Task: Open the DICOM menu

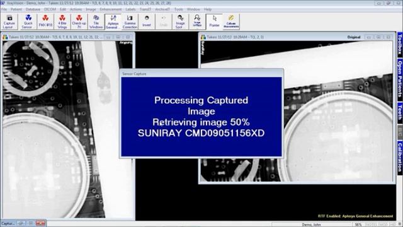Action: [x=50, y=9]
